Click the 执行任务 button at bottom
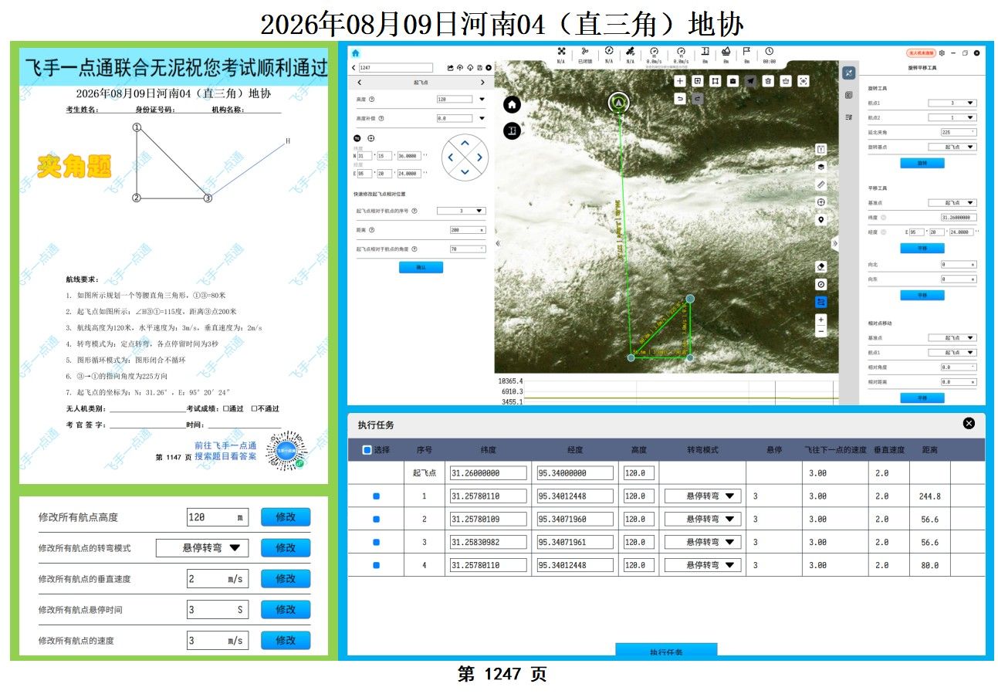This screenshot has height=694, width=998. click(666, 651)
